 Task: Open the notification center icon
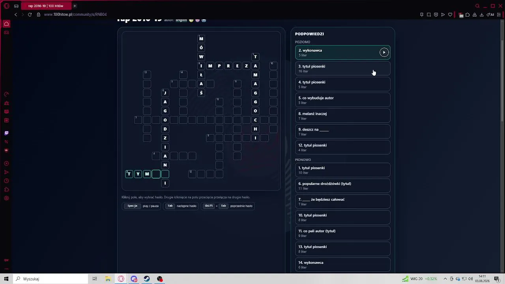pyautogui.click(x=497, y=279)
